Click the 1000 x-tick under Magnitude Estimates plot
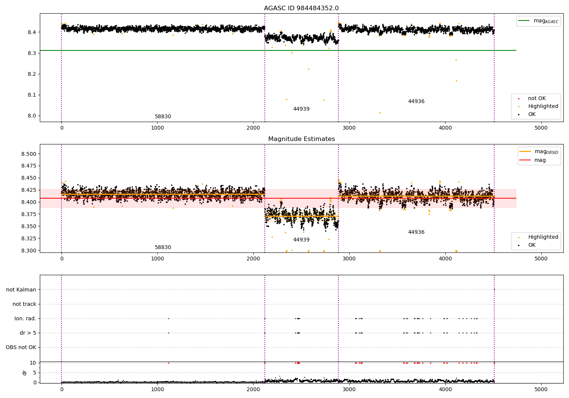Image resolution: width=569 pixels, height=398 pixels. (x=157, y=259)
